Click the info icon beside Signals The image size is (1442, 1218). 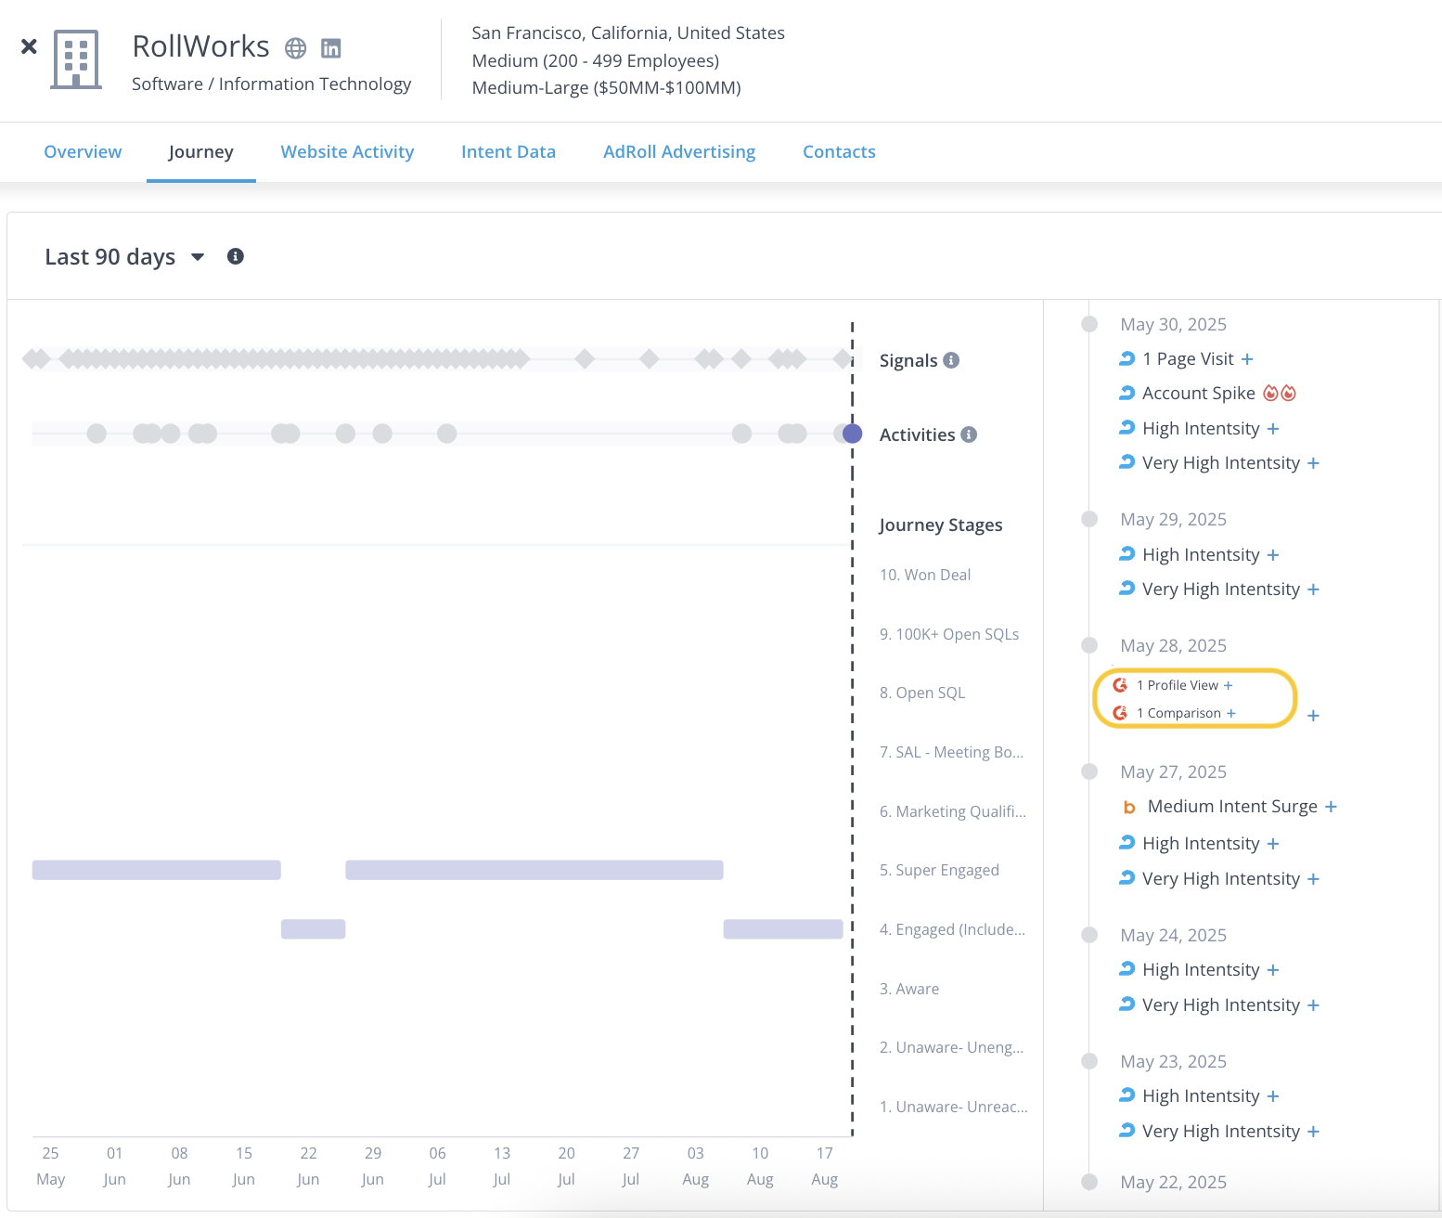point(951,360)
